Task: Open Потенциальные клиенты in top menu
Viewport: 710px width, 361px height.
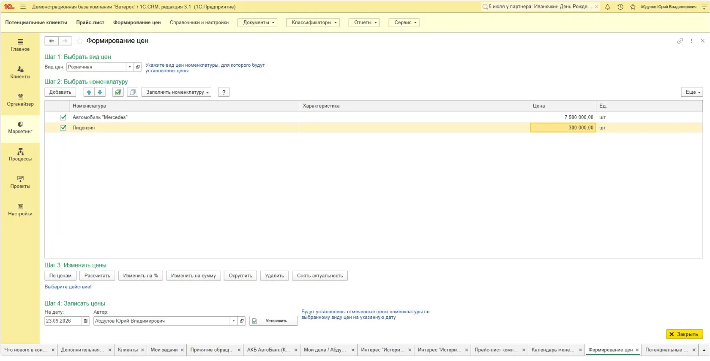Action: point(36,22)
